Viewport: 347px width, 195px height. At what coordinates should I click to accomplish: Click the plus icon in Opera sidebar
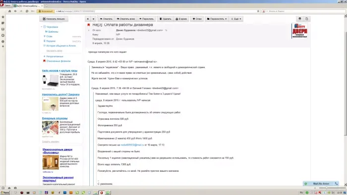3,47
